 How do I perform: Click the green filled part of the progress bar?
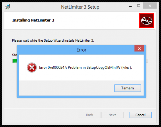[14, 61]
